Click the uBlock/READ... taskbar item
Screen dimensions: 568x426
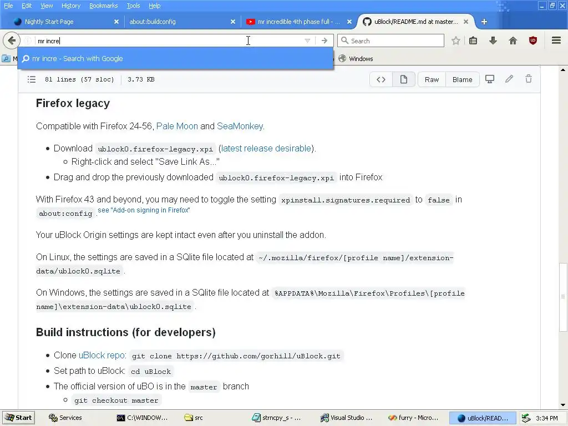[x=483, y=418]
